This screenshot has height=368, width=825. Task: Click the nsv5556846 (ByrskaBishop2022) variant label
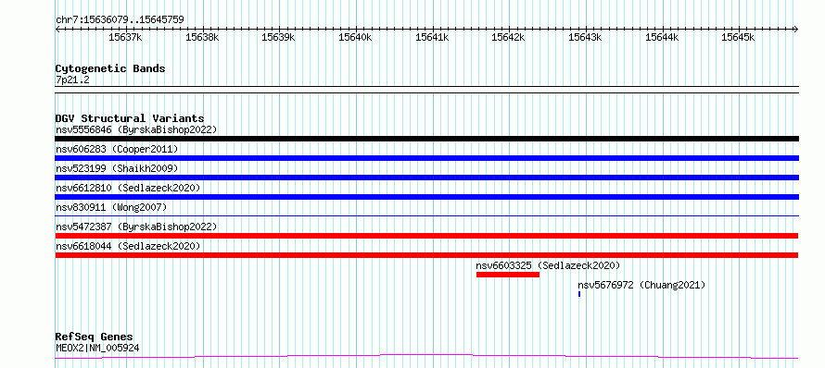(136, 129)
